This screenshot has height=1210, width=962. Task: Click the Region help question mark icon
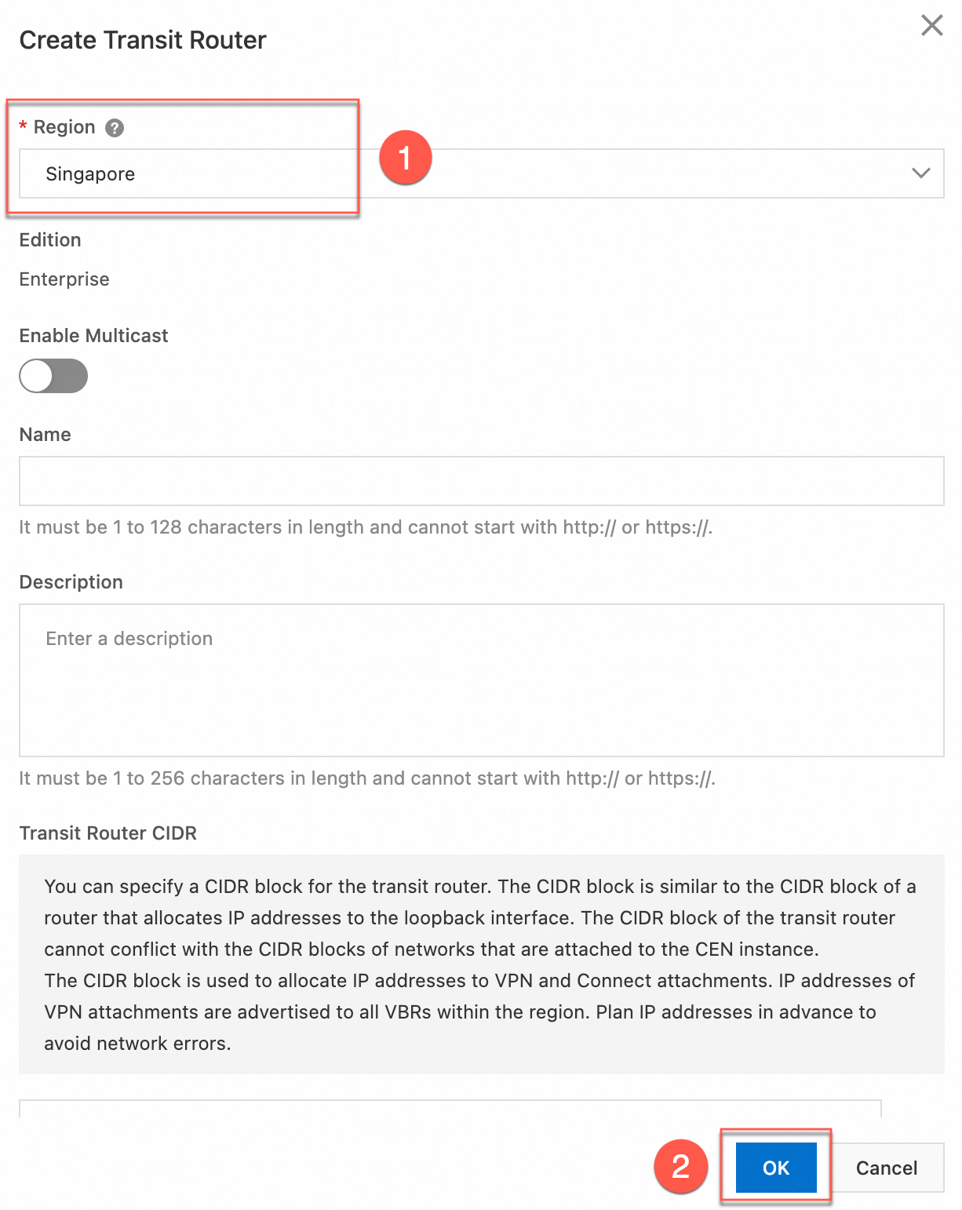pyautogui.click(x=115, y=128)
